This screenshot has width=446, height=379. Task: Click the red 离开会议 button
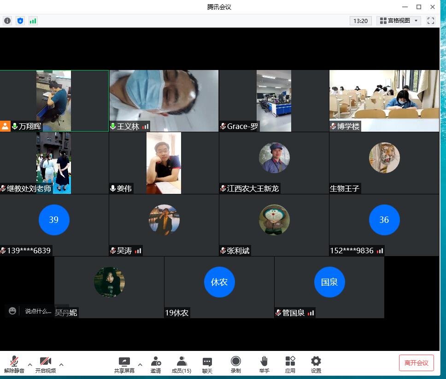point(416,363)
